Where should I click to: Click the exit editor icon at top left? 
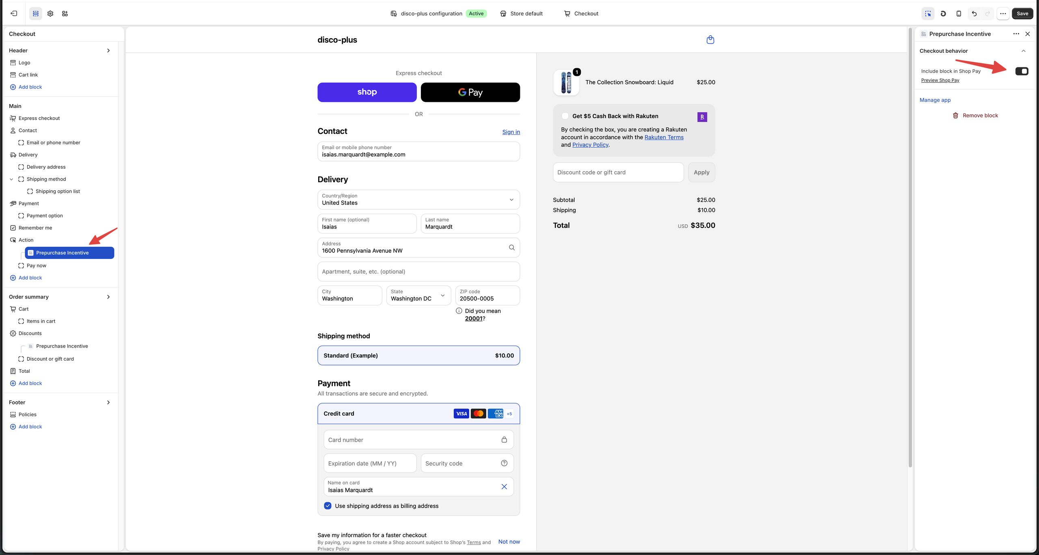click(x=14, y=13)
